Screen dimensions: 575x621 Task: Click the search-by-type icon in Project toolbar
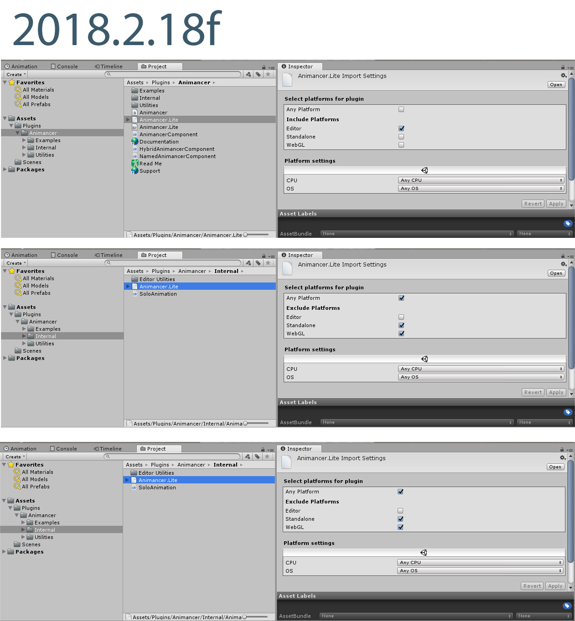point(249,74)
